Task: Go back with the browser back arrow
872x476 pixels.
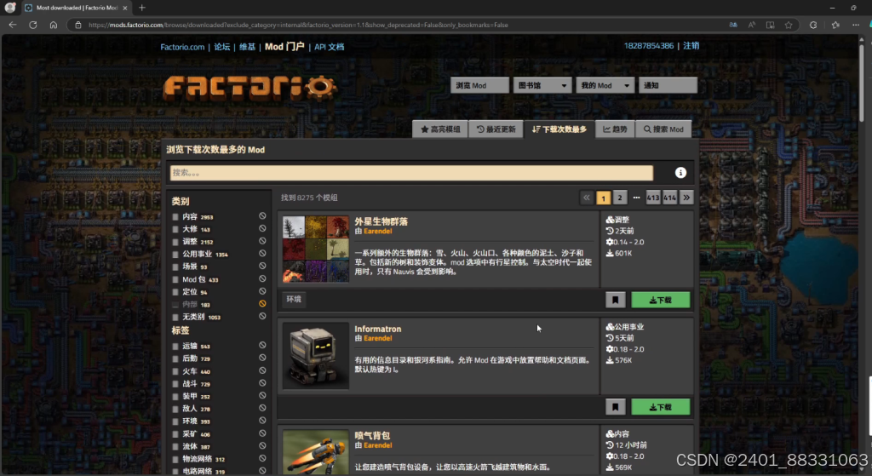Action: [x=12, y=25]
